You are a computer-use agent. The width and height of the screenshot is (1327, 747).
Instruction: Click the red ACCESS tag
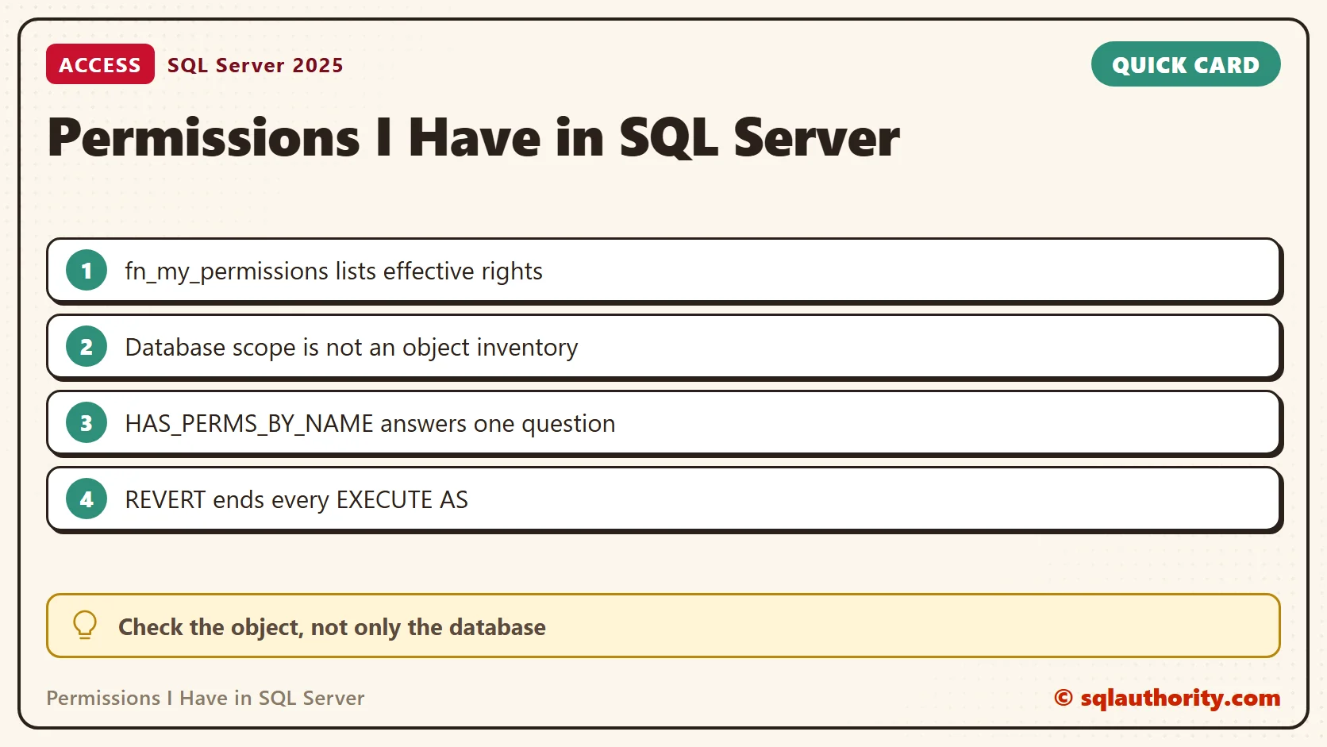pos(100,64)
